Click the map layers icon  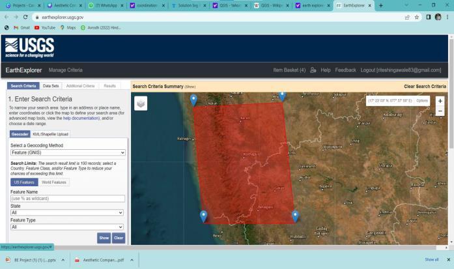tap(141, 104)
